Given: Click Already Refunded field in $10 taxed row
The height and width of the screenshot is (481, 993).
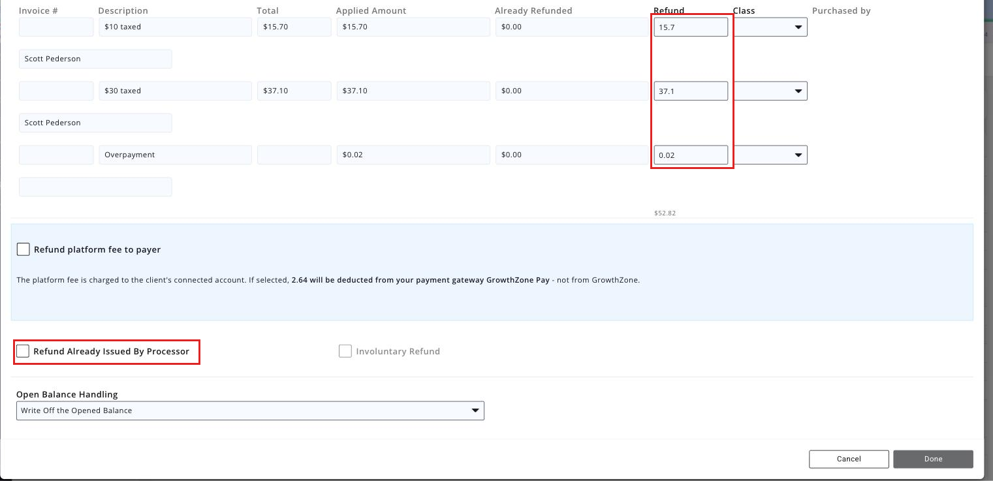Looking at the screenshot, I should (572, 27).
